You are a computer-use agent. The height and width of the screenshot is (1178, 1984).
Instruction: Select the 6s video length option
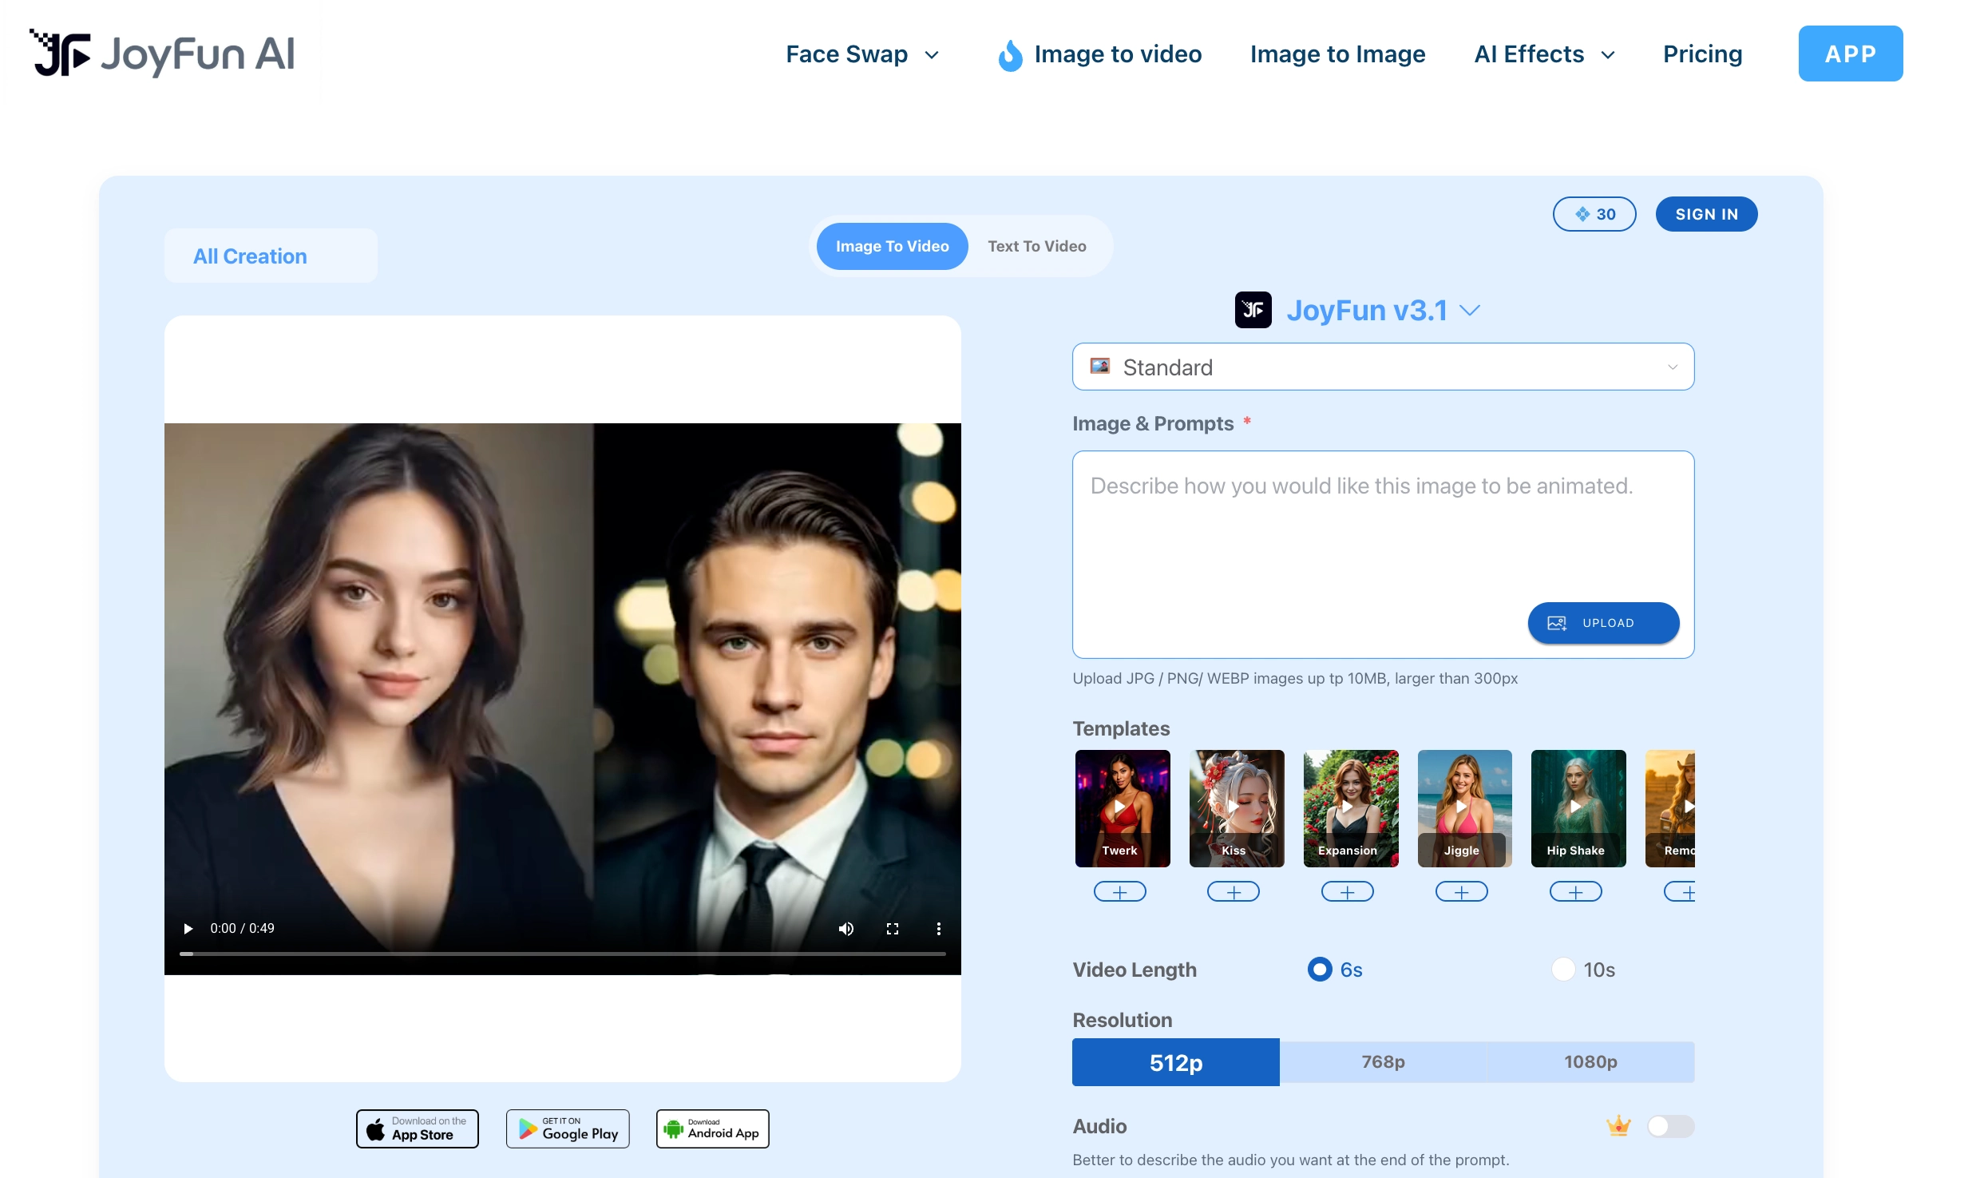pyautogui.click(x=1320, y=970)
